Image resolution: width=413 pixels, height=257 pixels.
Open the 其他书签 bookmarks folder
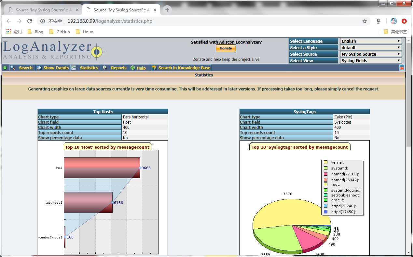[x=395, y=32]
